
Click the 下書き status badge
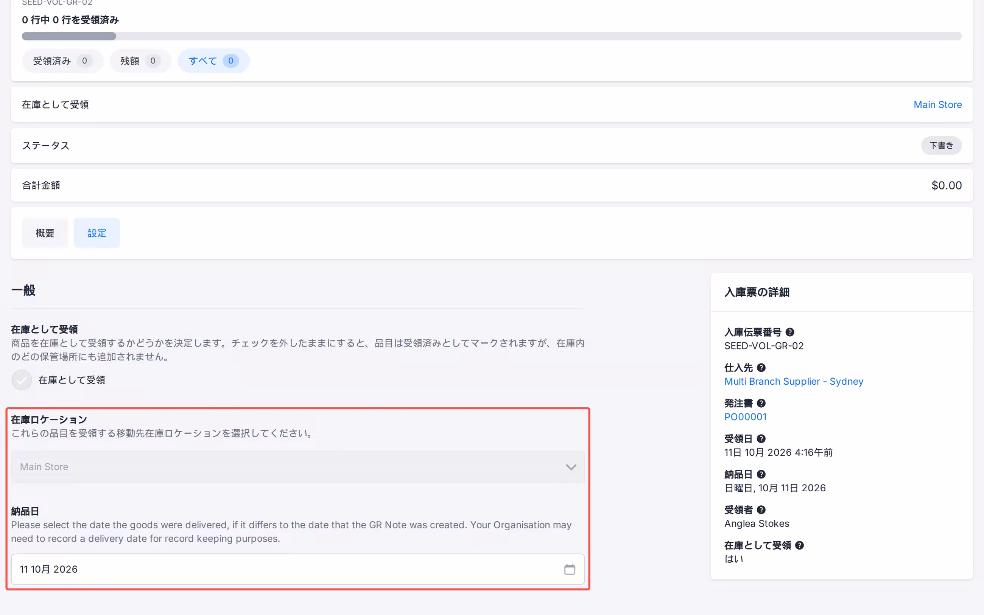941,146
